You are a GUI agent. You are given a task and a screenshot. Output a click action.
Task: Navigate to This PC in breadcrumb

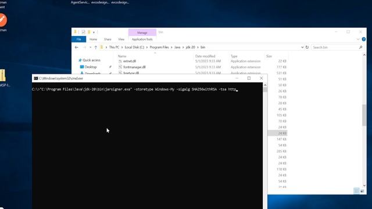coord(114,48)
